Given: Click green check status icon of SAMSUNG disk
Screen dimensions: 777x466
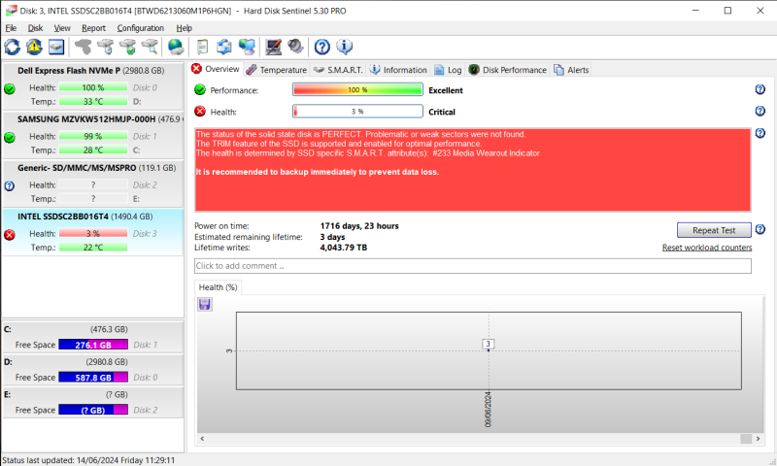Looking at the screenshot, I should (10, 138).
